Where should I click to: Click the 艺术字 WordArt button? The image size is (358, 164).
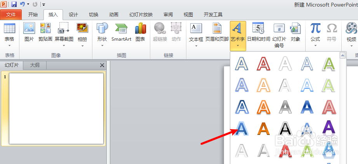(238, 36)
